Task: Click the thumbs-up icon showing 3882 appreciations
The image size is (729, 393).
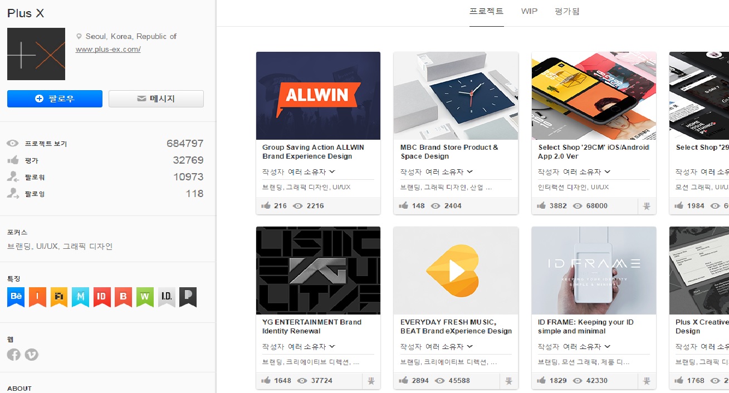Action: [541, 205]
